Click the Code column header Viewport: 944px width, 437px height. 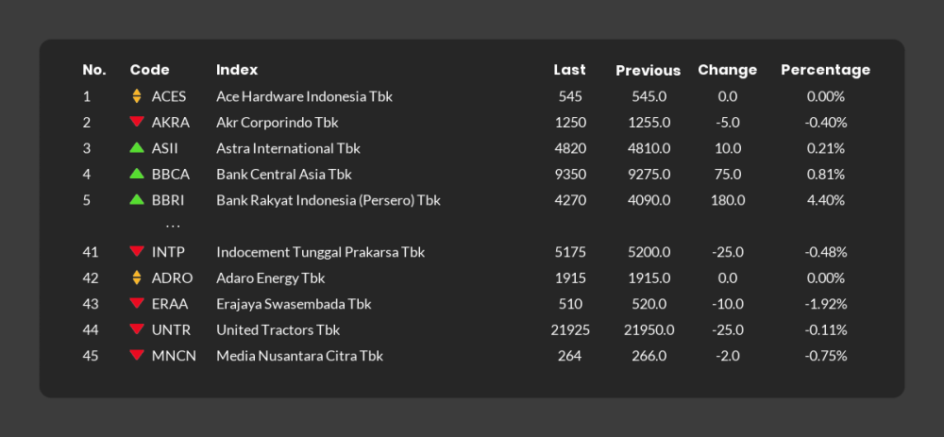coord(149,70)
